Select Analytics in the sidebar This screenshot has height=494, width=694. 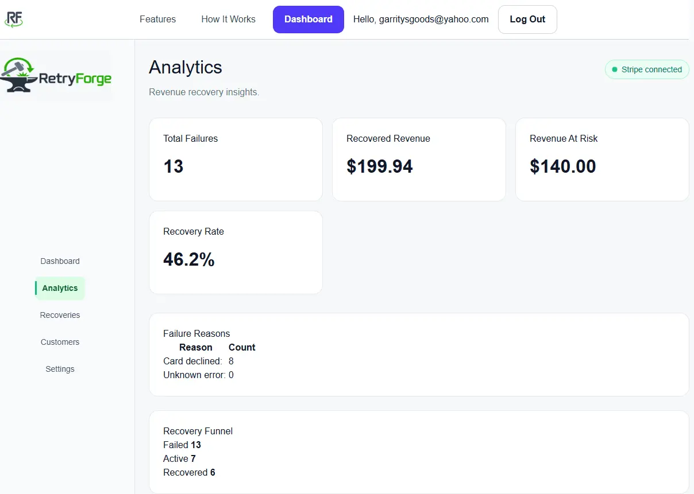pyautogui.click(x=60, y=288)
